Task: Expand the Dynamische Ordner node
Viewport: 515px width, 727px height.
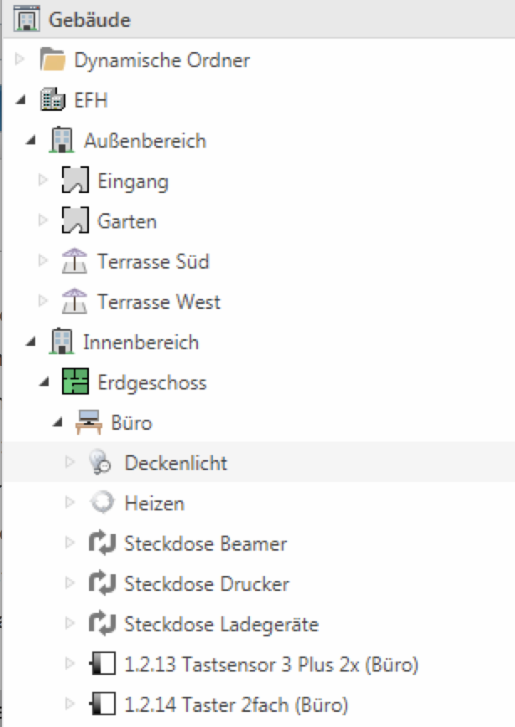Action: click(21, 60)
